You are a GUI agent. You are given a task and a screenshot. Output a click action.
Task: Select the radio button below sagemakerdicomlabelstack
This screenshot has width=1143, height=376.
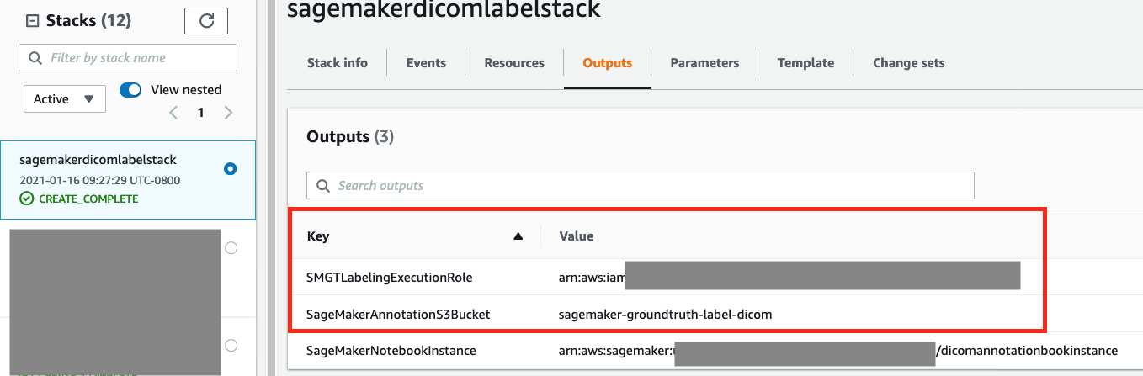click(231, 248)
